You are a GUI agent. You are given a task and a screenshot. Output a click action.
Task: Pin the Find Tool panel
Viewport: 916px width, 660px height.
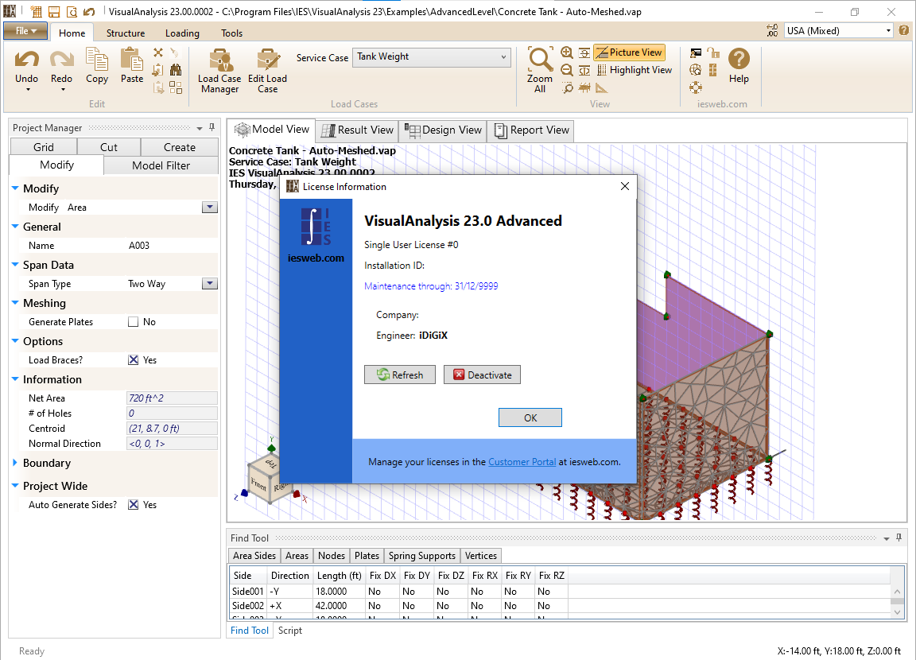click(899, 538)
